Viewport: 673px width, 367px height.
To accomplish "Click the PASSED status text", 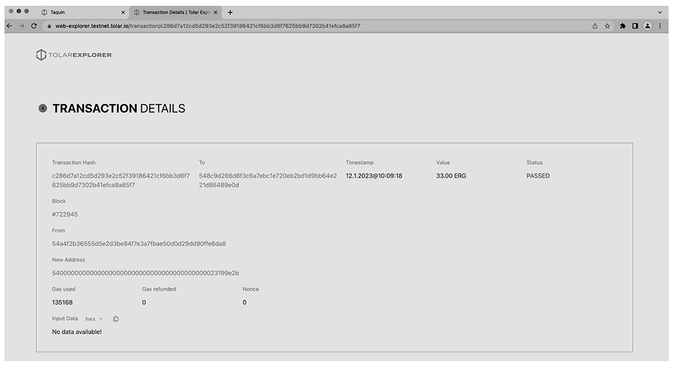I will tap(538, 176).
